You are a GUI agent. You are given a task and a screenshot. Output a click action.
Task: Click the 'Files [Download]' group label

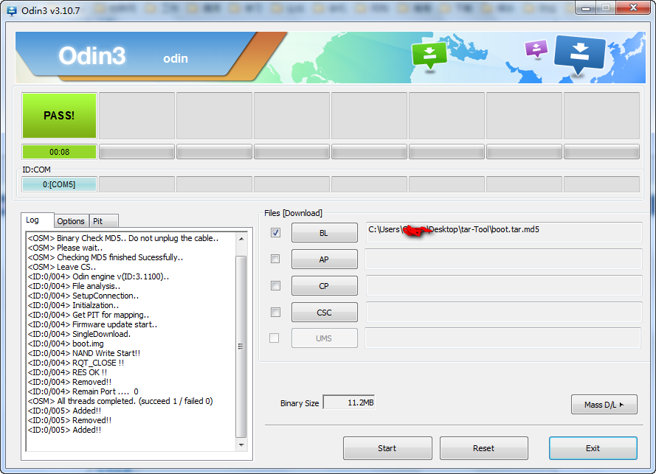(x=293, y=213)
